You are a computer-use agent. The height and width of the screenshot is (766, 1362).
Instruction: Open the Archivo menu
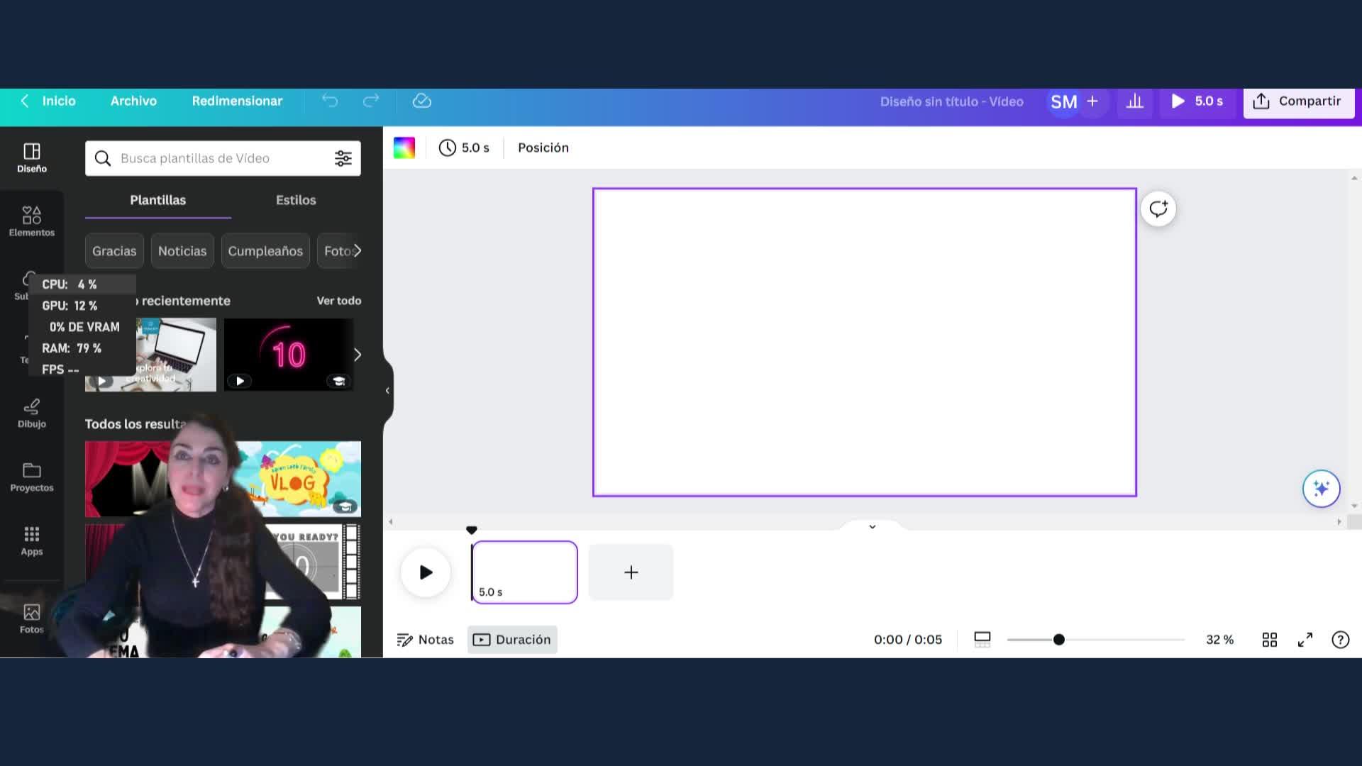click(x=133, y=101)
